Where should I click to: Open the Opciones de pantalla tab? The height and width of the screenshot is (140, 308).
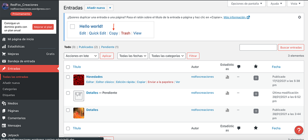tap(246, 3)
